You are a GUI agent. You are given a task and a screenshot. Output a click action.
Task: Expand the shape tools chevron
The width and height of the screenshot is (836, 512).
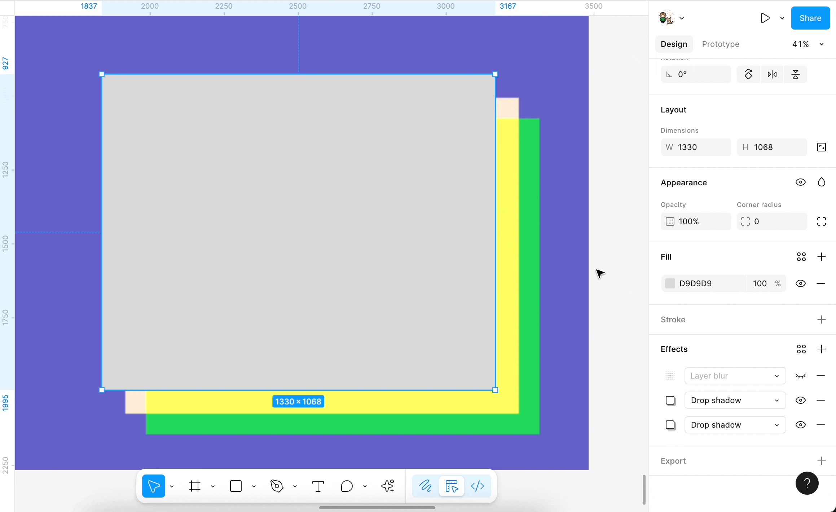(254, 486)
